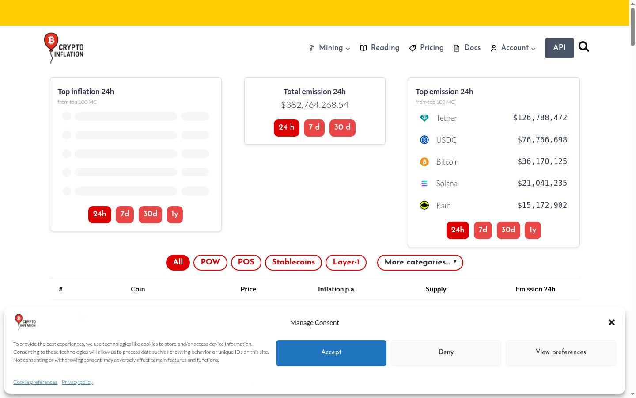Click the Mining pickaxe icon
Screen dimensions: 636x398
(312, 48)
